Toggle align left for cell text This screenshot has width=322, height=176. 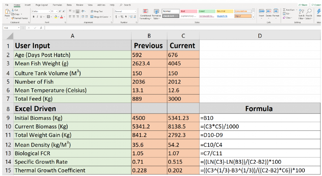[70, 17]
